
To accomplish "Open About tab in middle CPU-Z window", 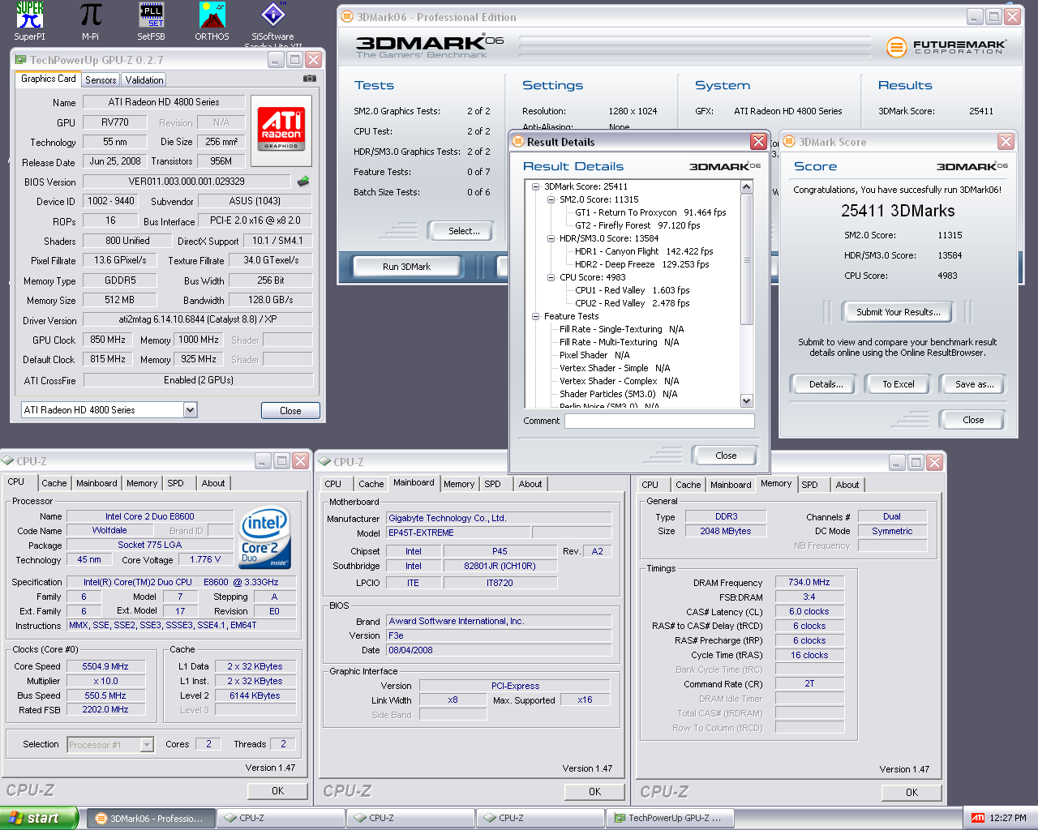I will (x=530, y=484).
